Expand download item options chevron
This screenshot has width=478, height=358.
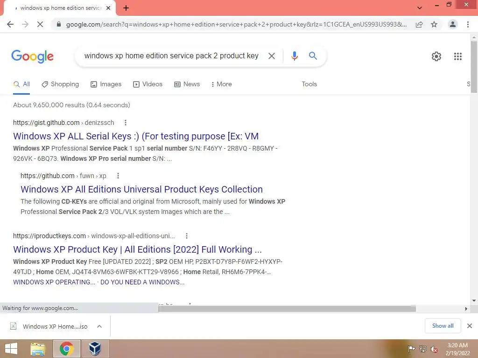[99, 326]
